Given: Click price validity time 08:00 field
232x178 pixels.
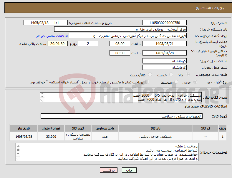Looking at the screenshot, I should (x=120, y=53).
